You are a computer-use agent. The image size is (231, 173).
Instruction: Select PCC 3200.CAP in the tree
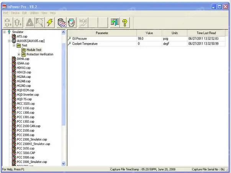point(26,153)
